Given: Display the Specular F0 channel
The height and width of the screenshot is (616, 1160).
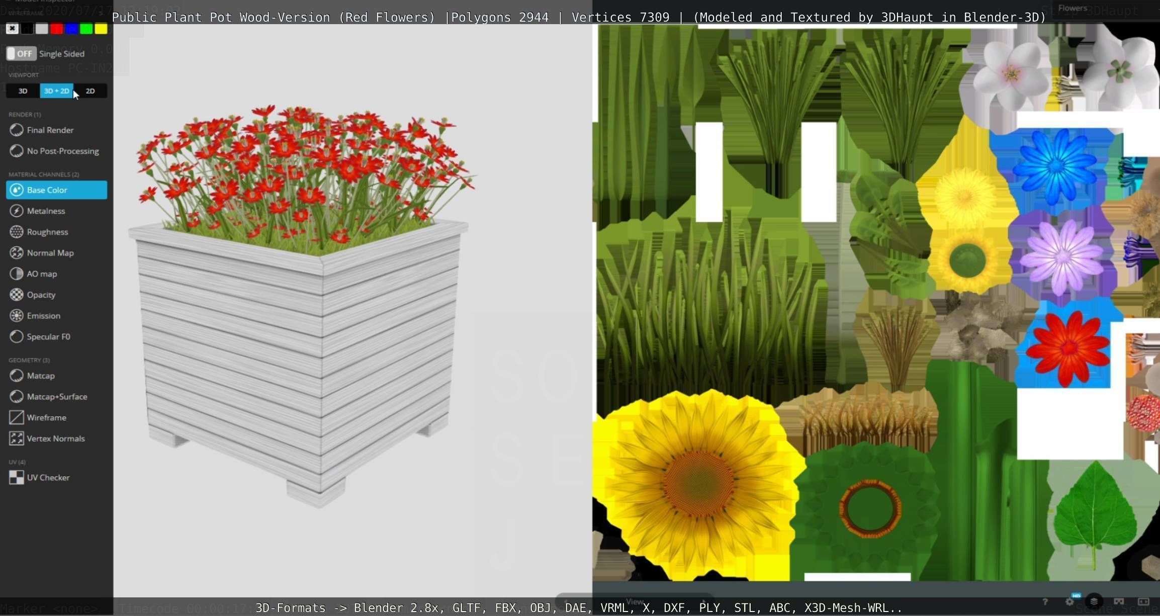Looking at the screenshot, I should click(x=56, y=337).
